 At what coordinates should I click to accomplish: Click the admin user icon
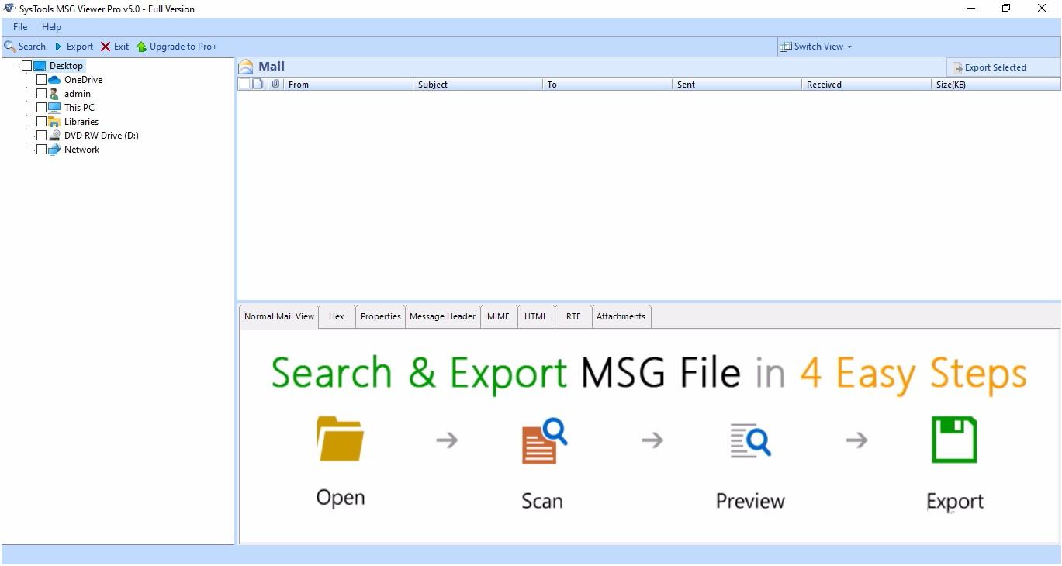[54, 94]
